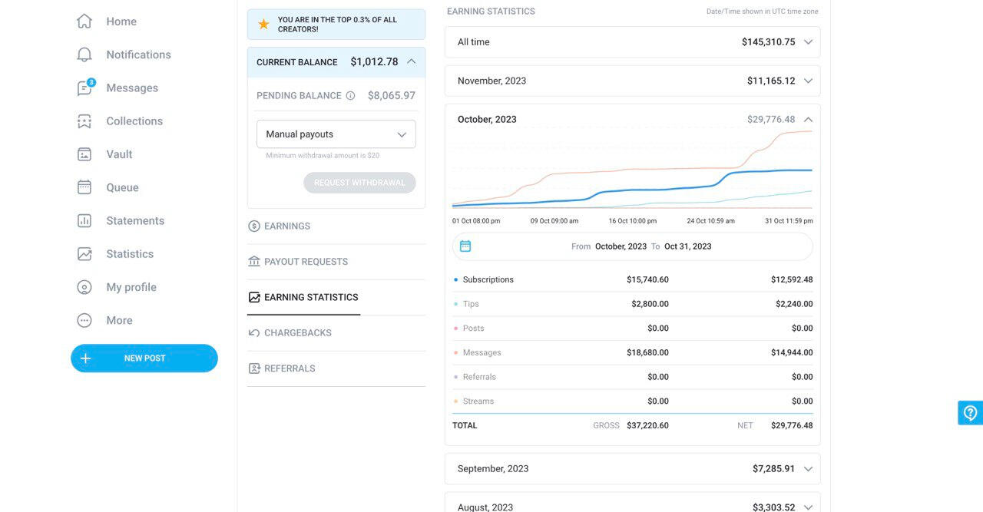Click the New Post button

(144, 358)
